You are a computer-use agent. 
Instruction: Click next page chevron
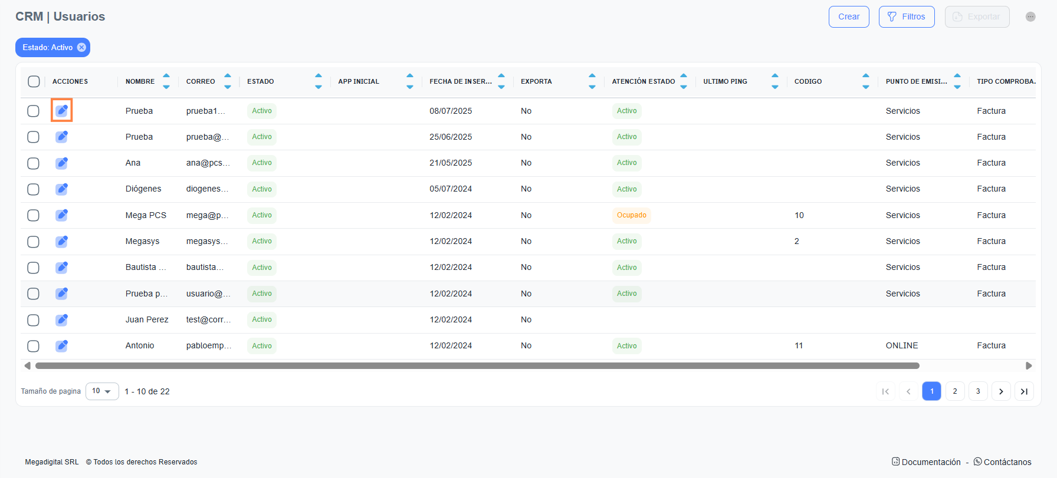pos(1001,391)
